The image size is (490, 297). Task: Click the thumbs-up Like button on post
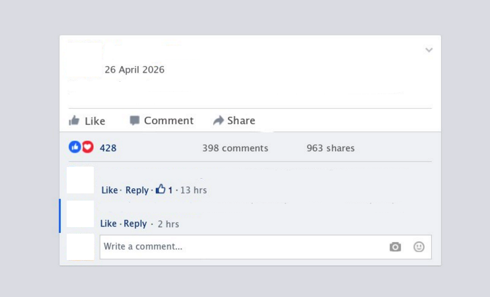pos(87,121)
